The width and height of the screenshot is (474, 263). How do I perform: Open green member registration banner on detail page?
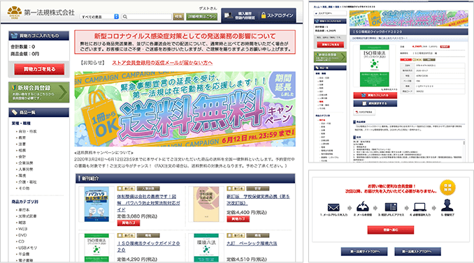tap(330, 57)
